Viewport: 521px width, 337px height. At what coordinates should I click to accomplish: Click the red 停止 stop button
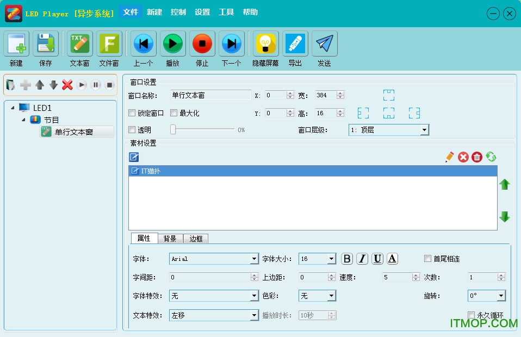pyautogui.click(x=202, y=43)
